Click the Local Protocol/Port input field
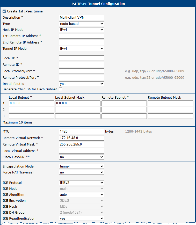 81,71
